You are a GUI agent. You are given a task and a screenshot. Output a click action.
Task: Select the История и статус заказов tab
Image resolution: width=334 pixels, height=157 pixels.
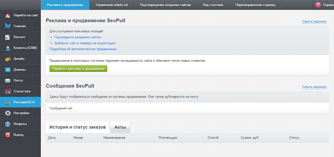pyautogui.click(x=78, y=127)
